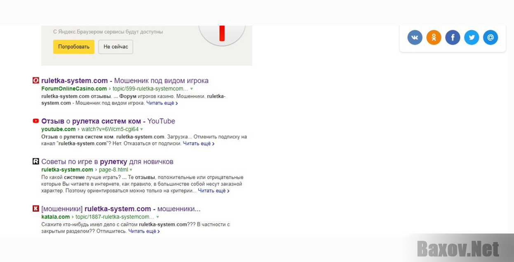
Task: Click the YouTube favicon beside Отзыв result
Action: coord(36,121)
